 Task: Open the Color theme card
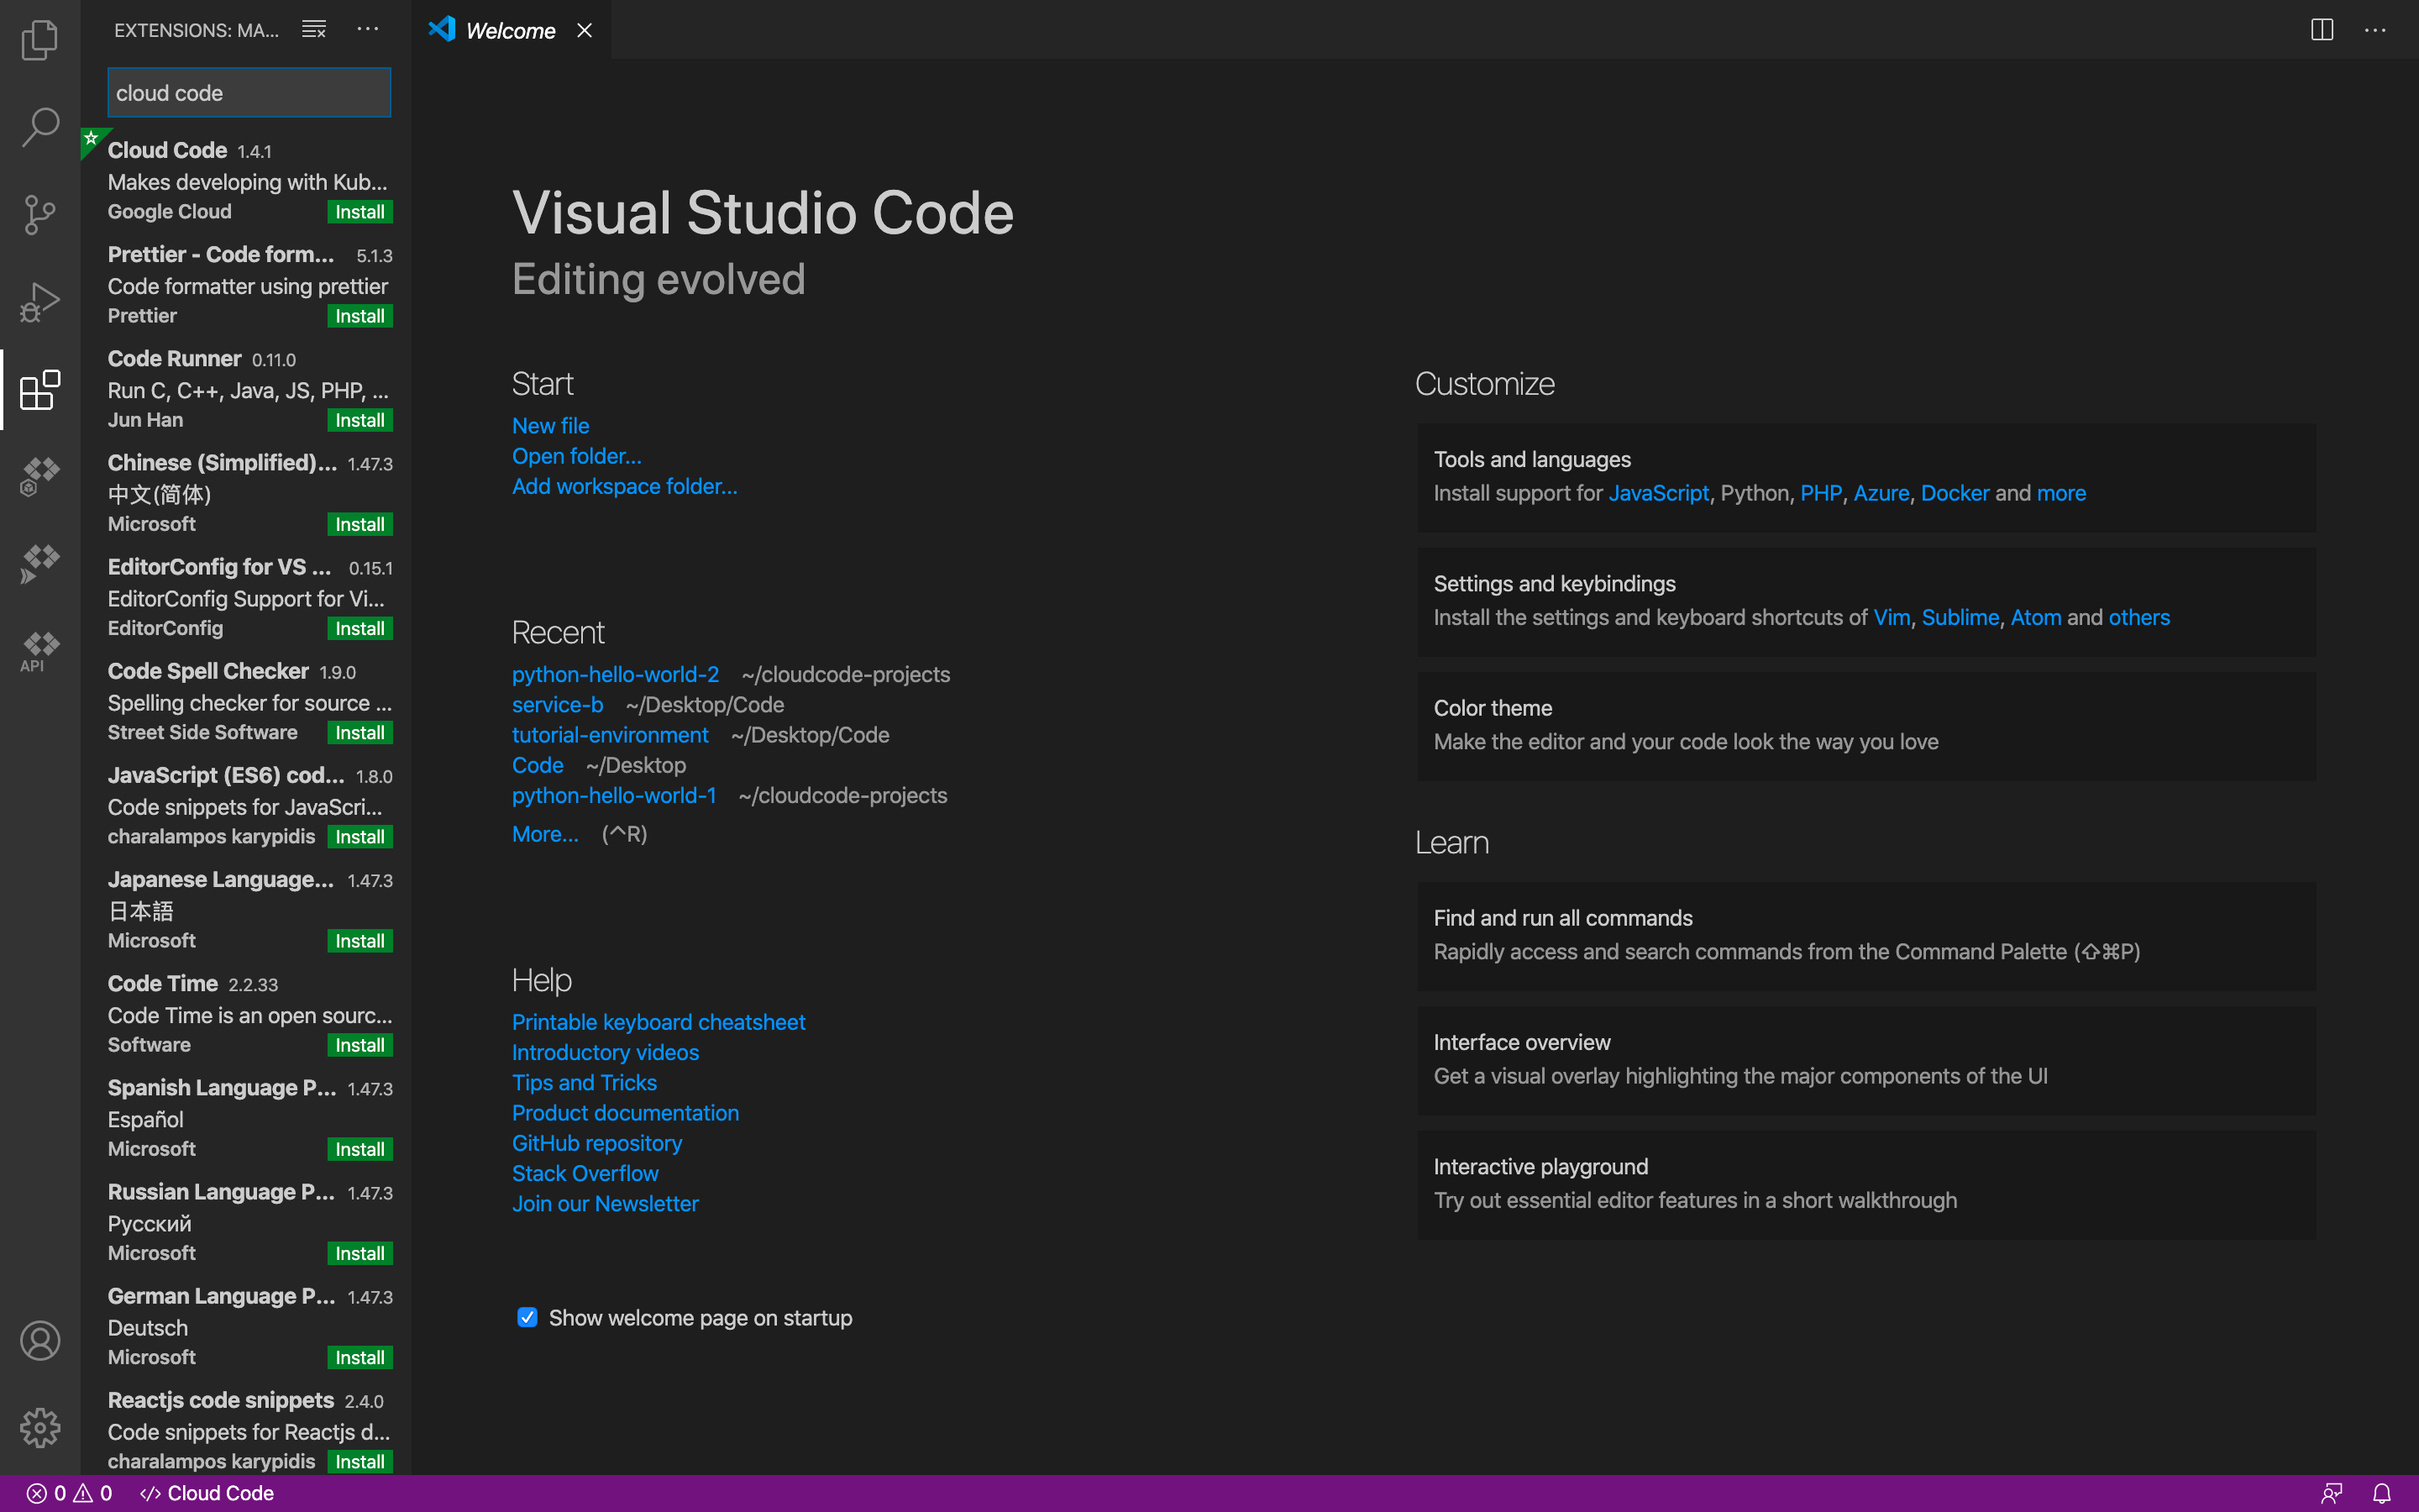[1866, 726]
